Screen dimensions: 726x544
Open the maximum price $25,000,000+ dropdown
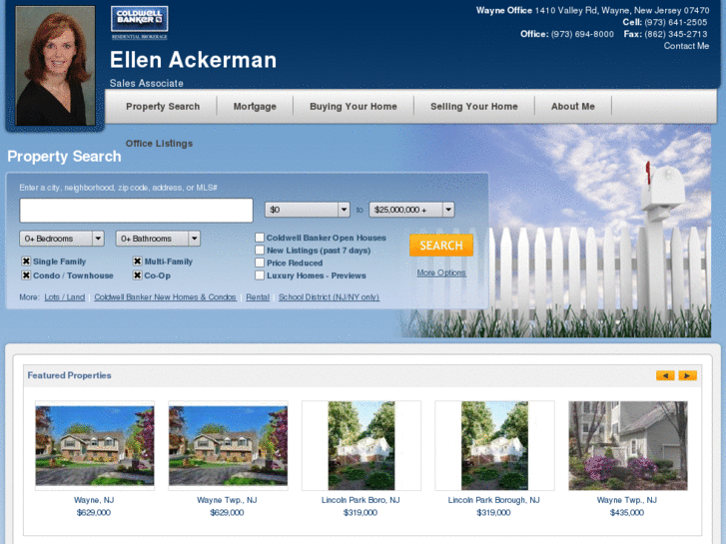(411, 210)
